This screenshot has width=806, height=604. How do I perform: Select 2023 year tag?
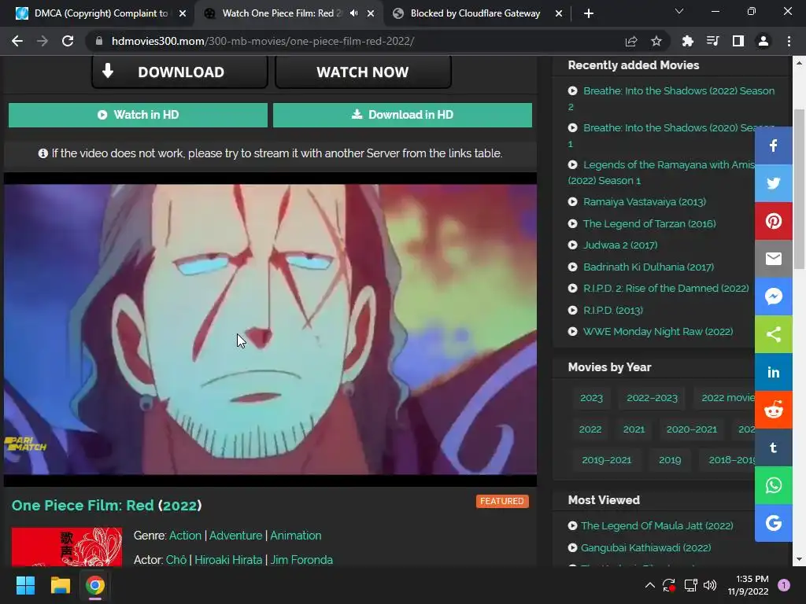tap(591, 398)
